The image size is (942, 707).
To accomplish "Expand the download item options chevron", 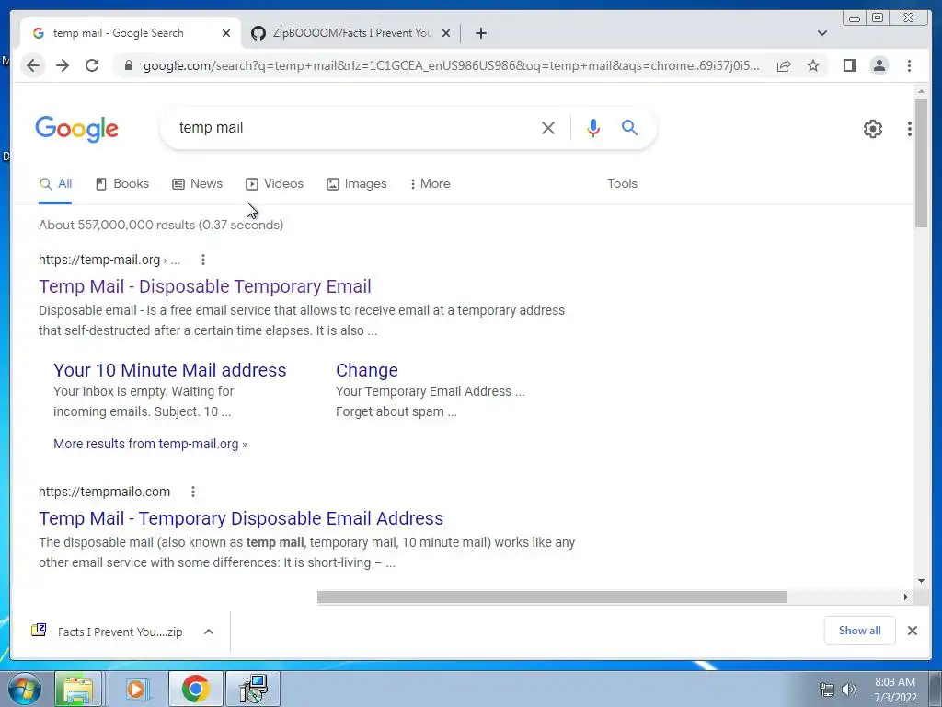I will coord(209,632).
